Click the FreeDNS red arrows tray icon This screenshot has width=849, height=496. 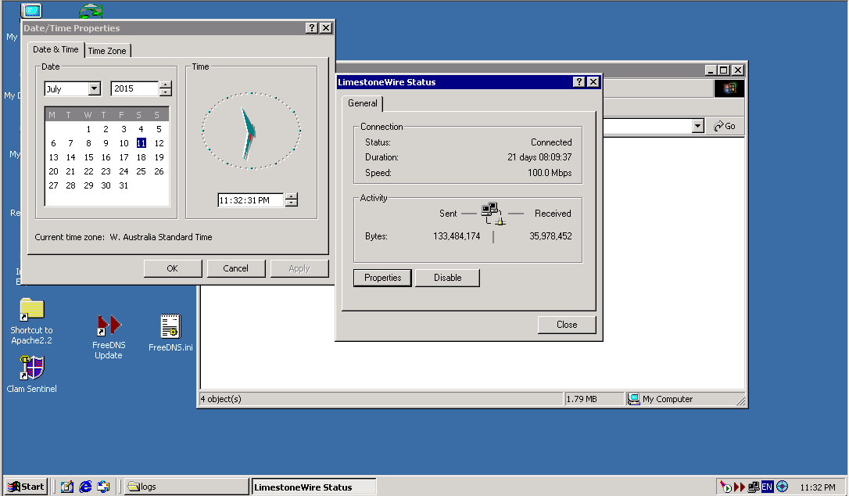pyautogui.click(x=740, y=487)
